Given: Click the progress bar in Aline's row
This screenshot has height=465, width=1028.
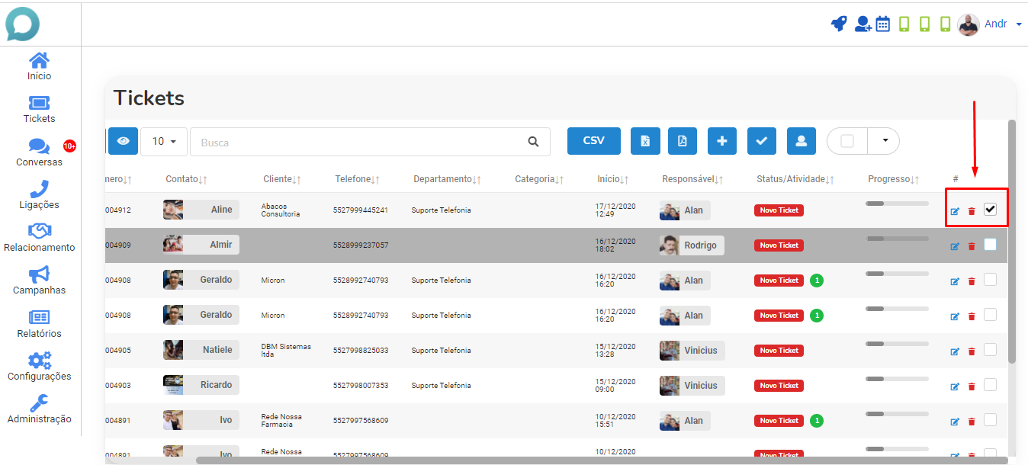Looking at the screenshot, I should pos(897,204).
